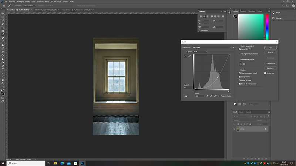Click the white input slider under histogram
The height and width of the screenshot is (166, 296).
point(229,91)
